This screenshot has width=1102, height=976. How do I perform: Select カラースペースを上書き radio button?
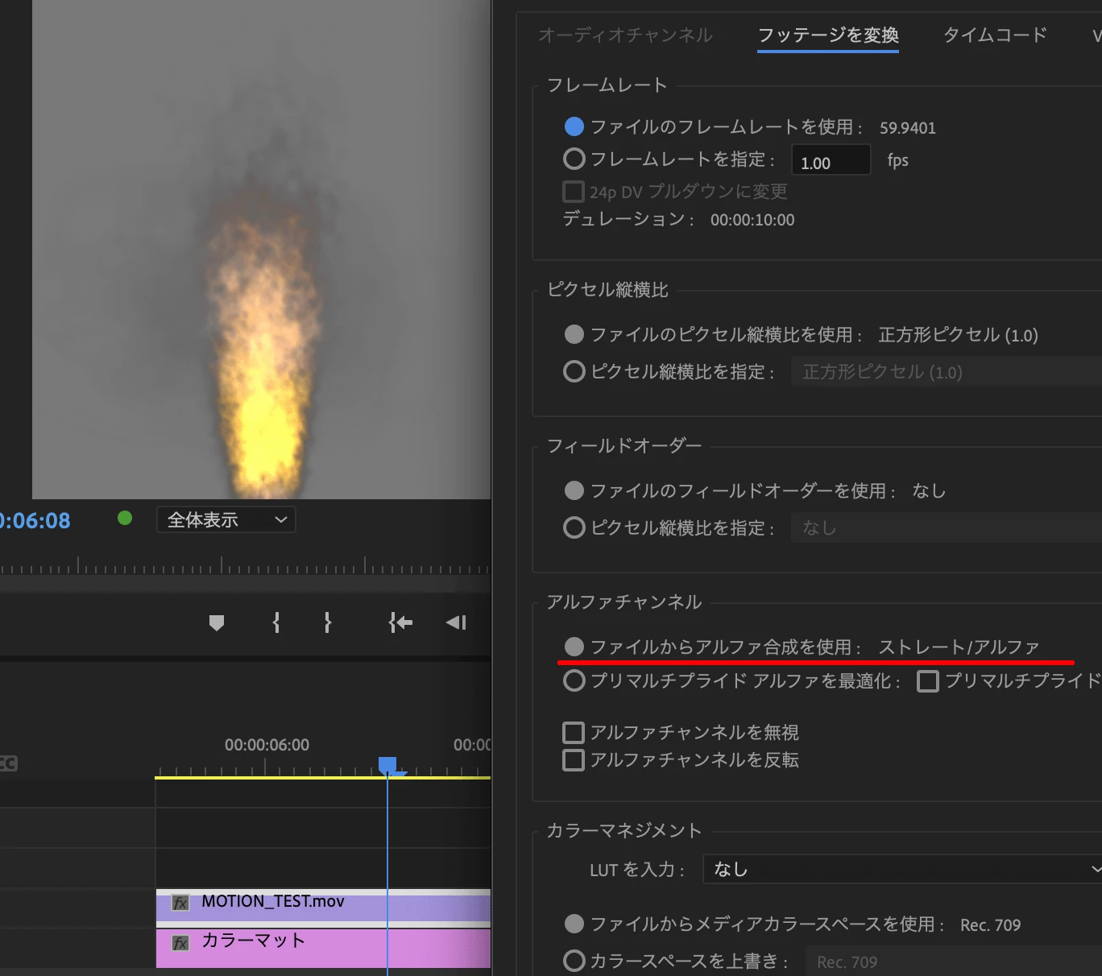pos(574,961)
